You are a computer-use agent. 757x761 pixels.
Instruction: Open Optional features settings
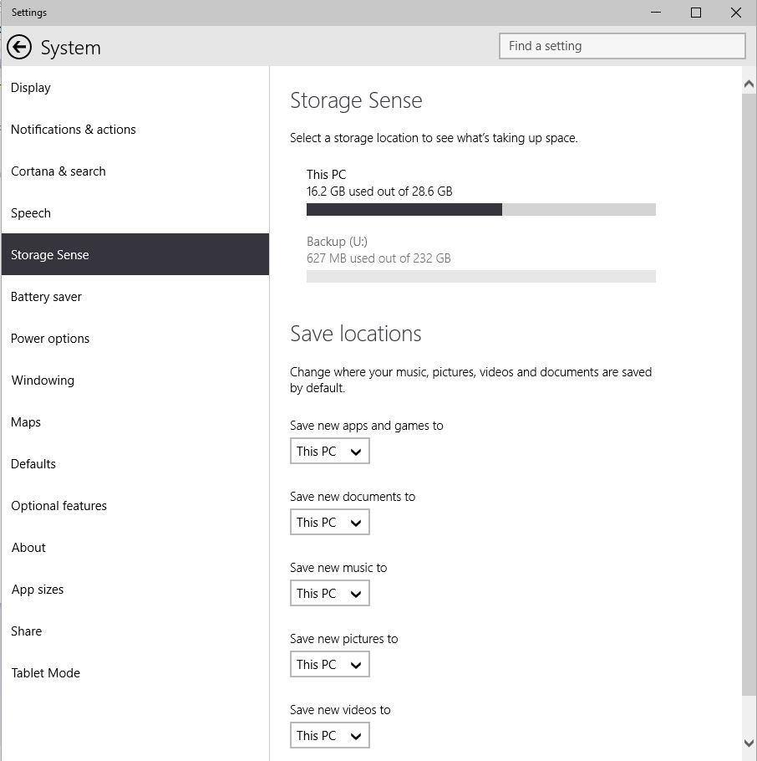(58, 505)
